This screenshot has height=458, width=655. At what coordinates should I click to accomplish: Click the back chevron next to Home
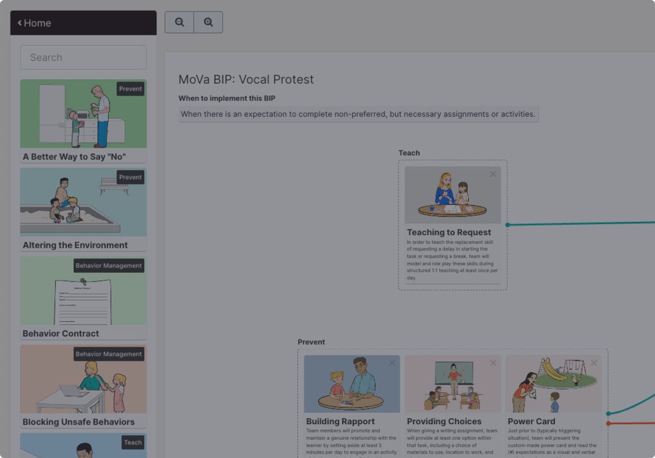click(19, 23)
